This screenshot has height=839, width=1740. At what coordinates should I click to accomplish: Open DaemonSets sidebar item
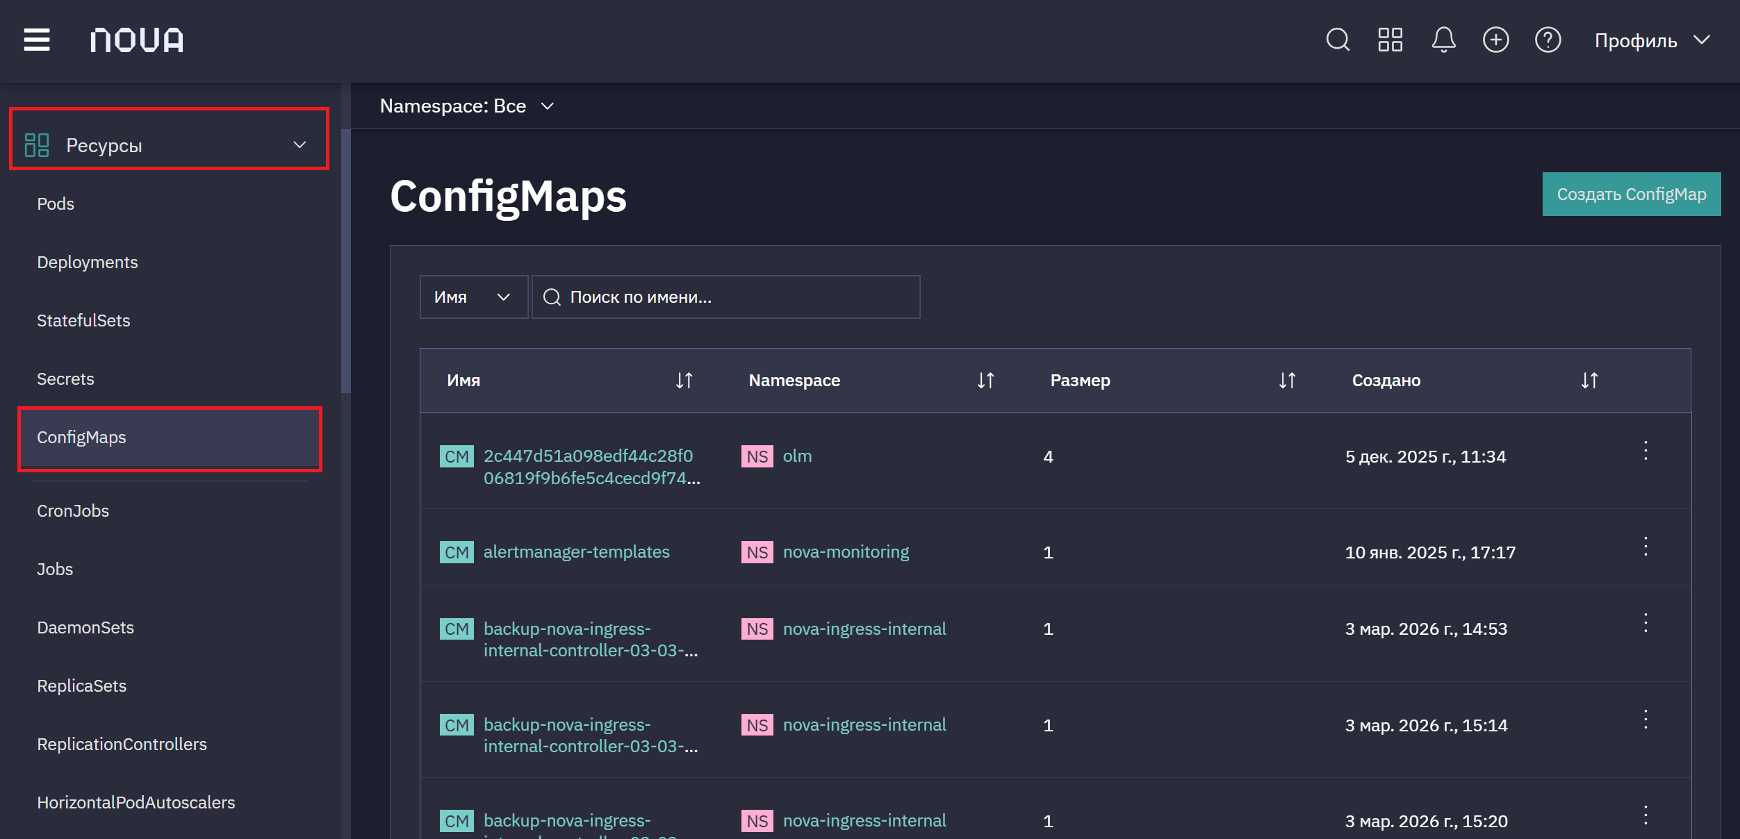pyautogui.click(x=85, y=627)
